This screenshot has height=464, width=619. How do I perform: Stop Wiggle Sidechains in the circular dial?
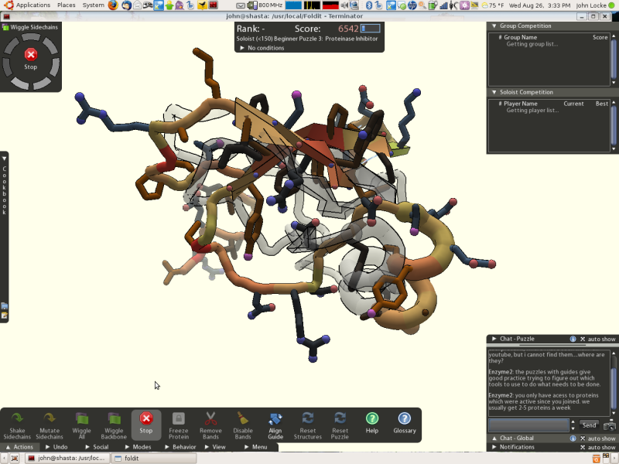pyautogui.click(x=31, y=54)
